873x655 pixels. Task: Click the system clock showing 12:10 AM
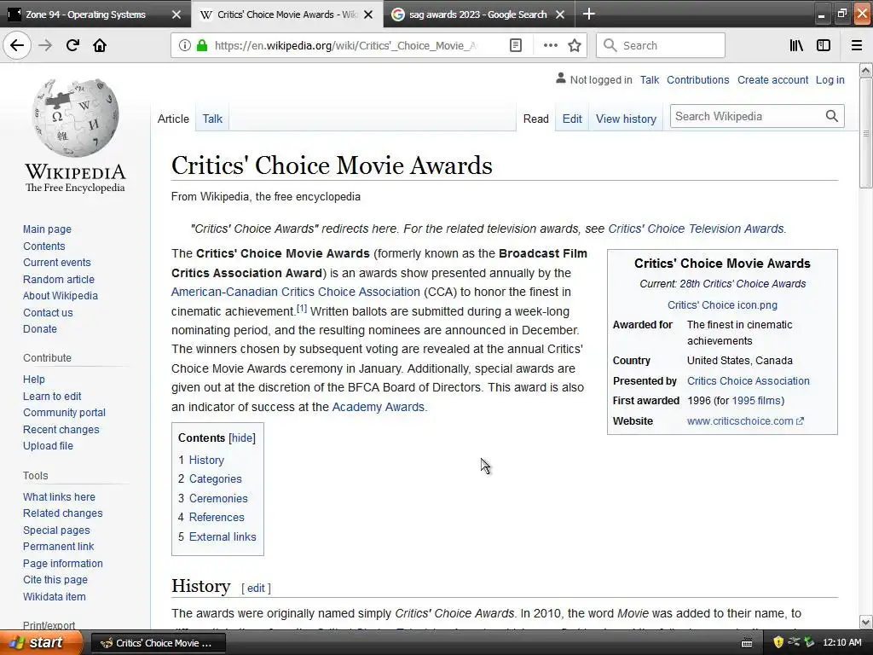[841, 643]
